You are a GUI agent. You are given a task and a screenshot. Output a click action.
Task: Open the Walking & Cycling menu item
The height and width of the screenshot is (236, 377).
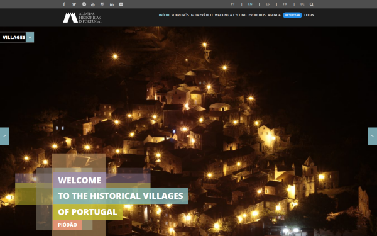[231, 15]
